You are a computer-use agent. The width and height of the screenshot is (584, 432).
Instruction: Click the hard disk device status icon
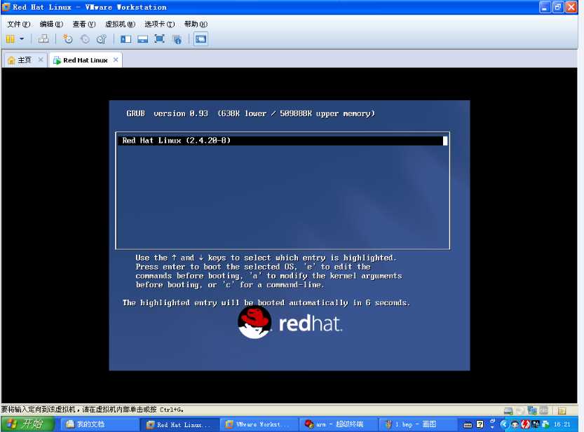pyautogui.click(x=508, y=410)
